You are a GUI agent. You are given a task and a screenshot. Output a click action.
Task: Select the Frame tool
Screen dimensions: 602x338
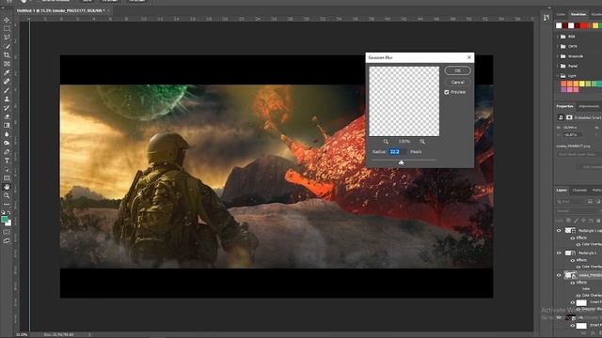(x=7, y=64)
